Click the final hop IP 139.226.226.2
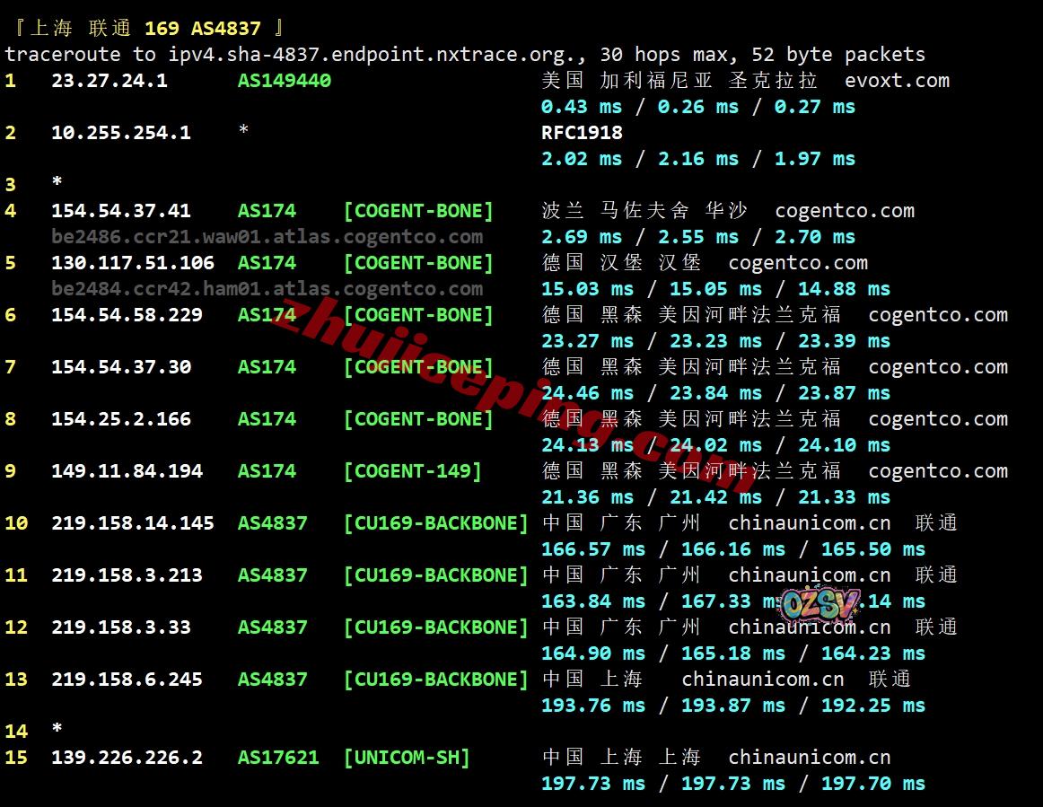Screen dimensions: 1043x807 click(127, 758)
